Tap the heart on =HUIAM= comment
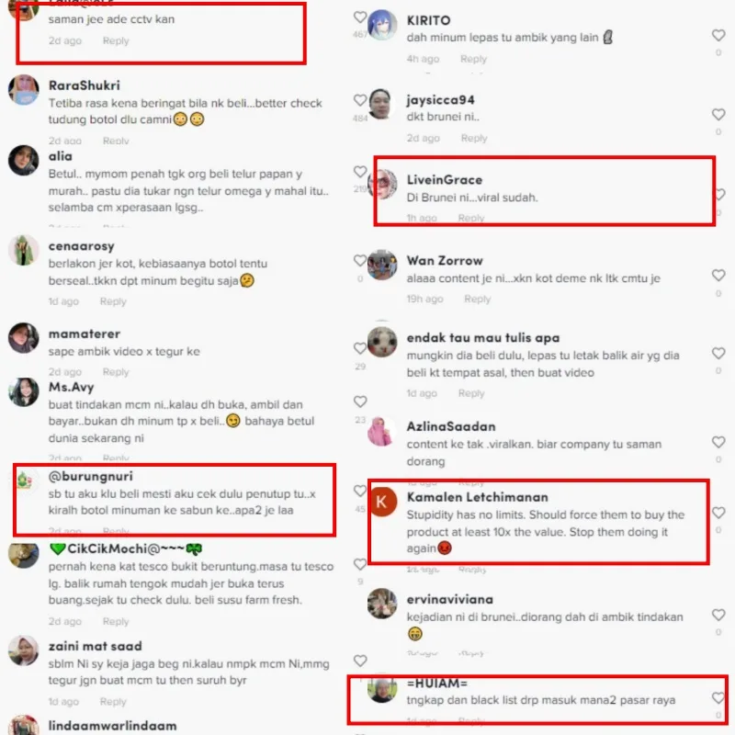The image size is (735, 735). coord(718,698)
